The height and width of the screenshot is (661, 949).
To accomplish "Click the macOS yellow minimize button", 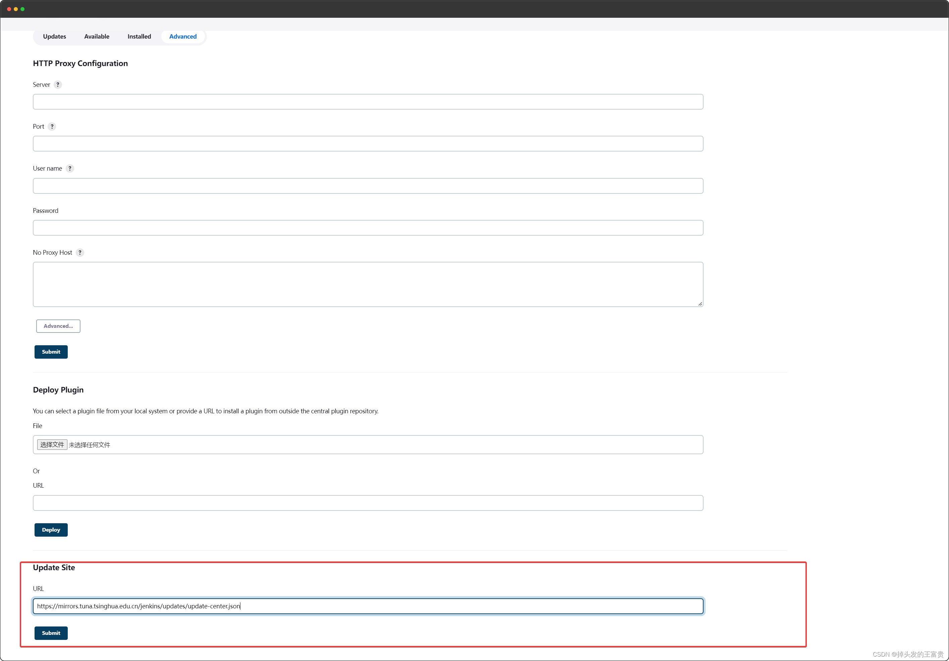I will pyautogui.click(x=16, y=9).
